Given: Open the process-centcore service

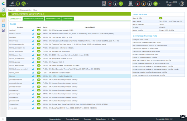Looking at the screenshot, I should pyautogui.click(x=15, y=87).
